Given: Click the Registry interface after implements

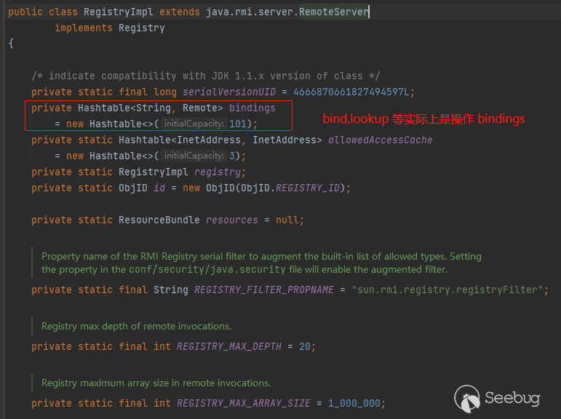Looking at the screenshot, I should coord(142,28).
